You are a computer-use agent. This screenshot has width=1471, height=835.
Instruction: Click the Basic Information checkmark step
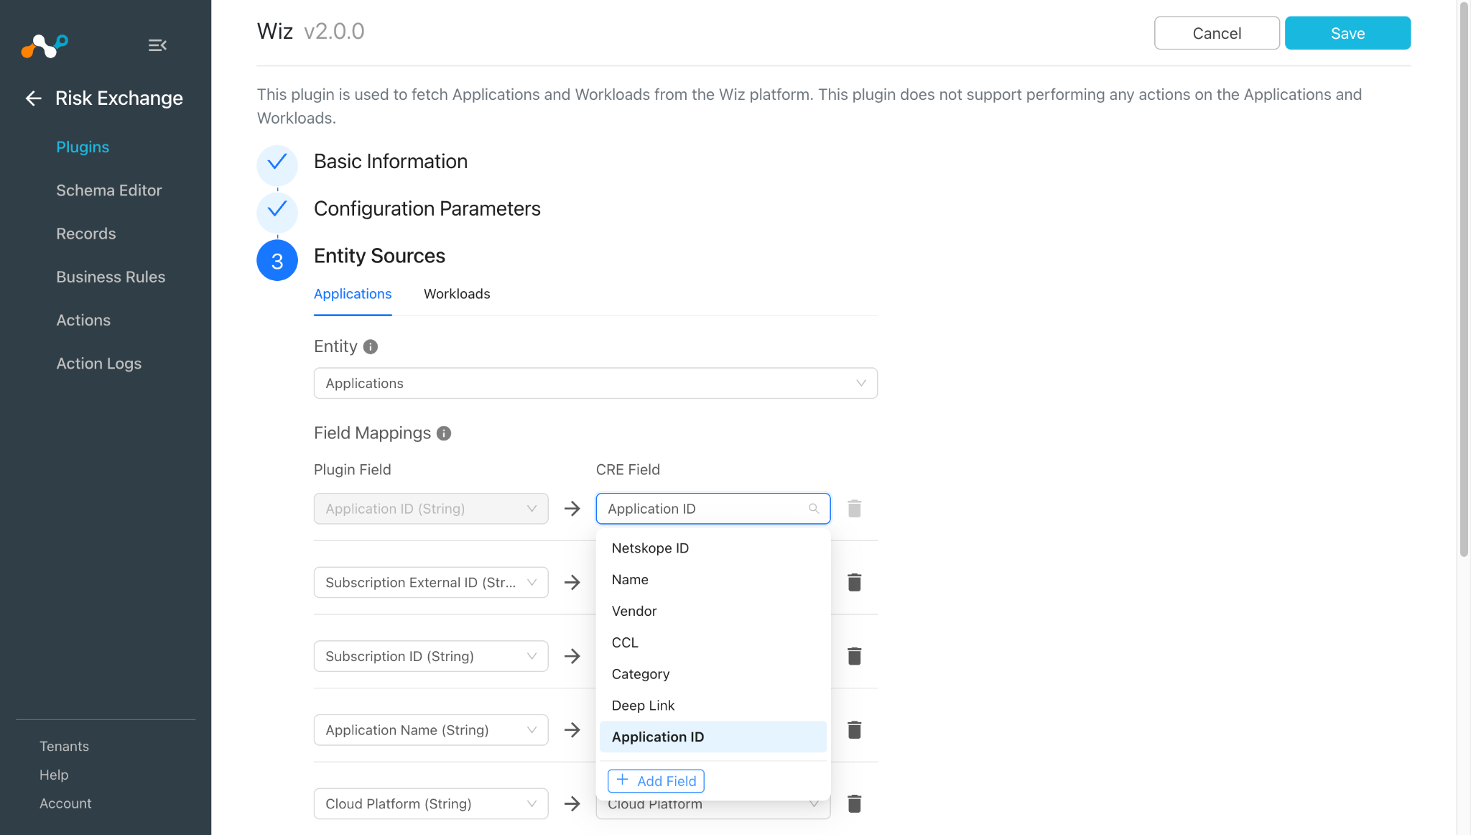(277, 165)
